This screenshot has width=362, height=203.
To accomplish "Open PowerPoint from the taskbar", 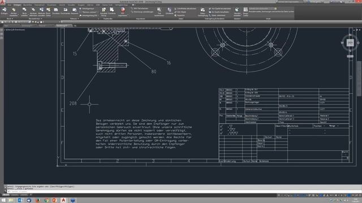I will click(55, 200).
